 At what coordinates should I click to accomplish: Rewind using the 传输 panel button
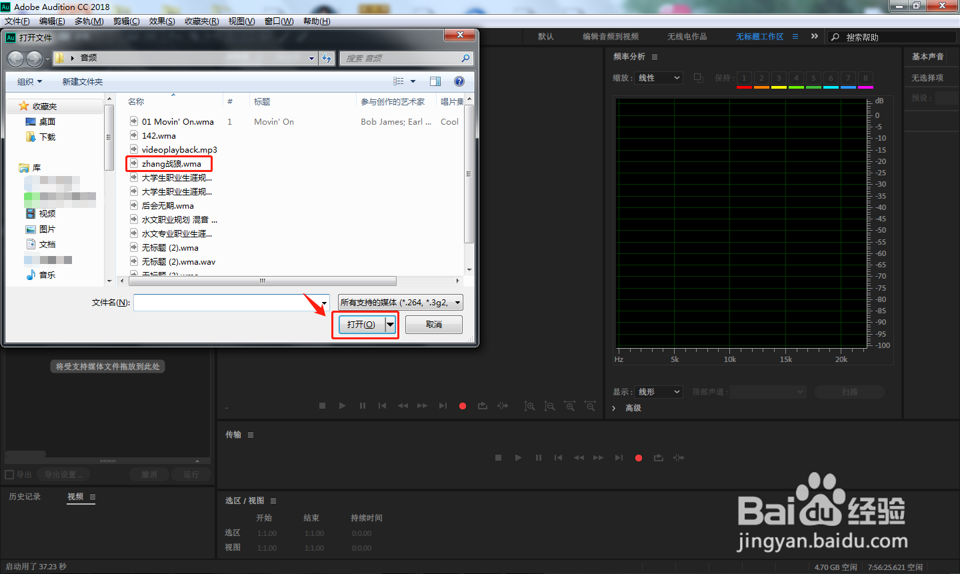[x=579, y=458]
